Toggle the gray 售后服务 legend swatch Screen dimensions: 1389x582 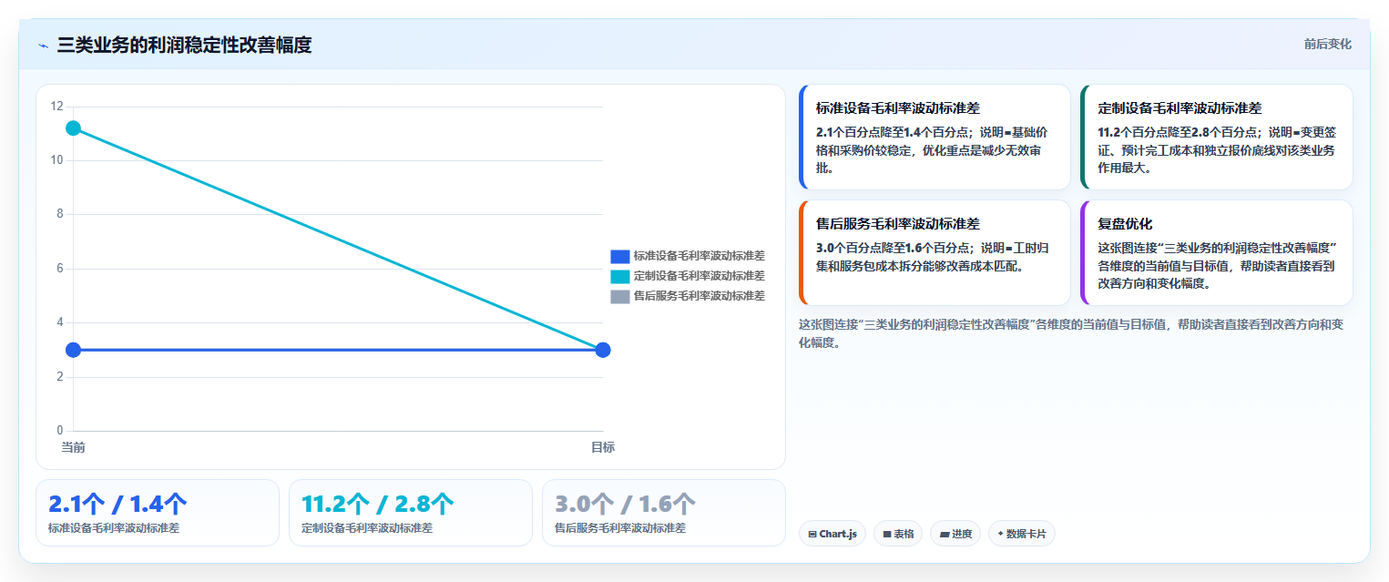[619, 296]
